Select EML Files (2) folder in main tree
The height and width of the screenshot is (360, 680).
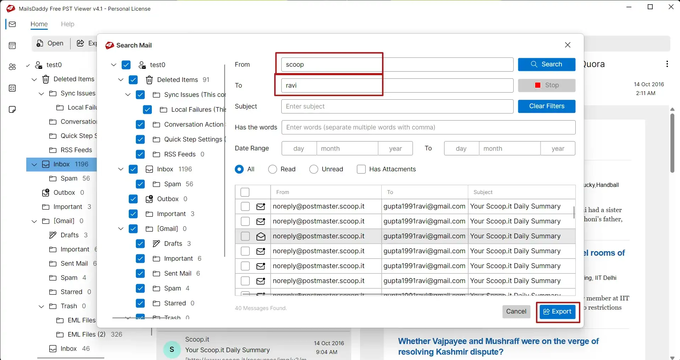pos(87,334)
